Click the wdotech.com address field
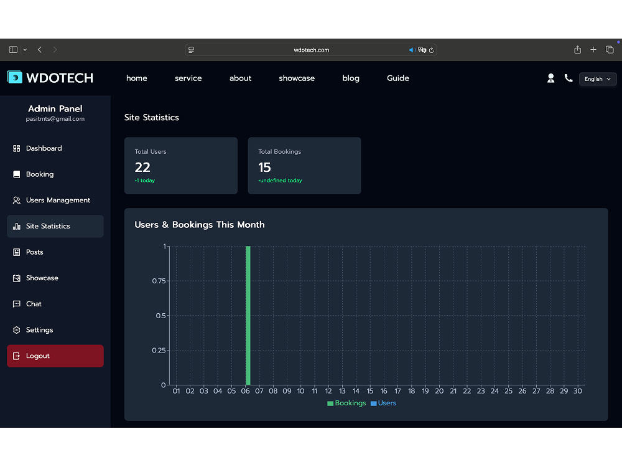 tap(311, 50)
